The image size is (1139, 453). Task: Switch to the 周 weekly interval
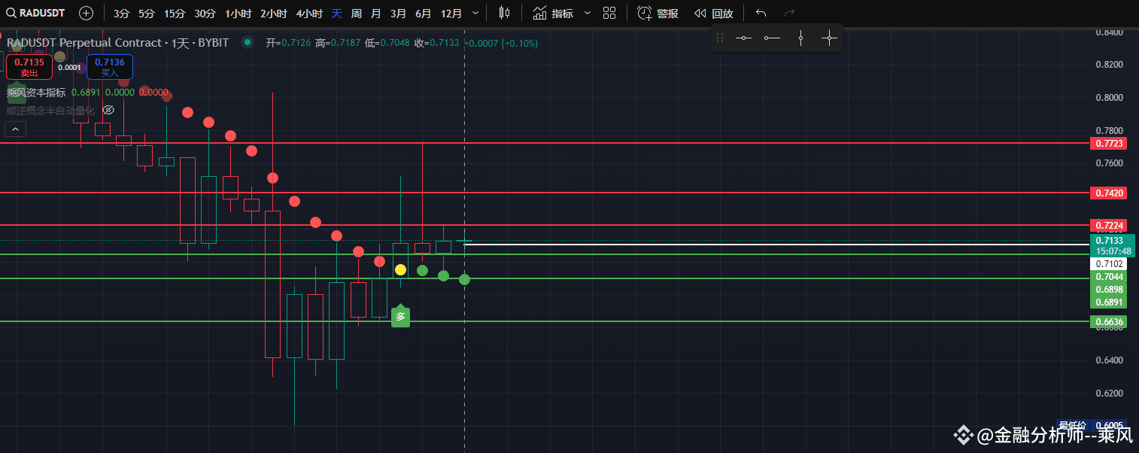pos(356,14)
